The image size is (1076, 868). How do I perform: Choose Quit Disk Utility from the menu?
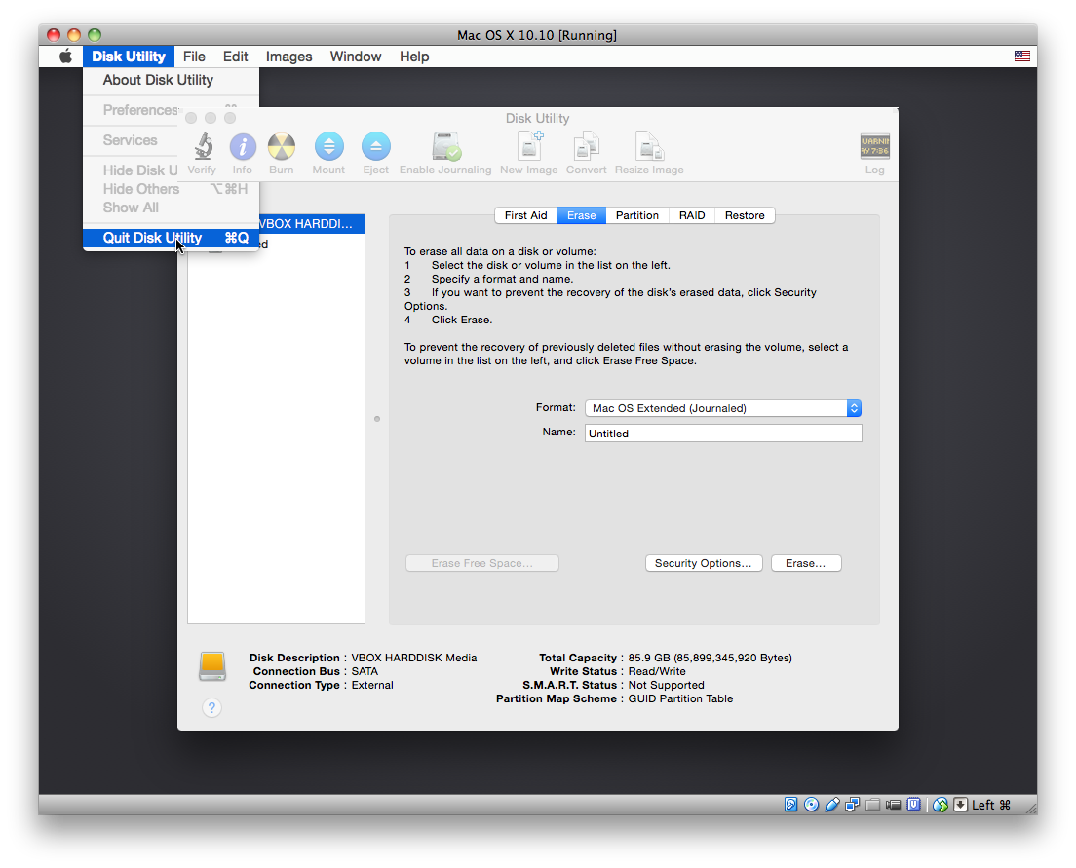click(171, 238)
